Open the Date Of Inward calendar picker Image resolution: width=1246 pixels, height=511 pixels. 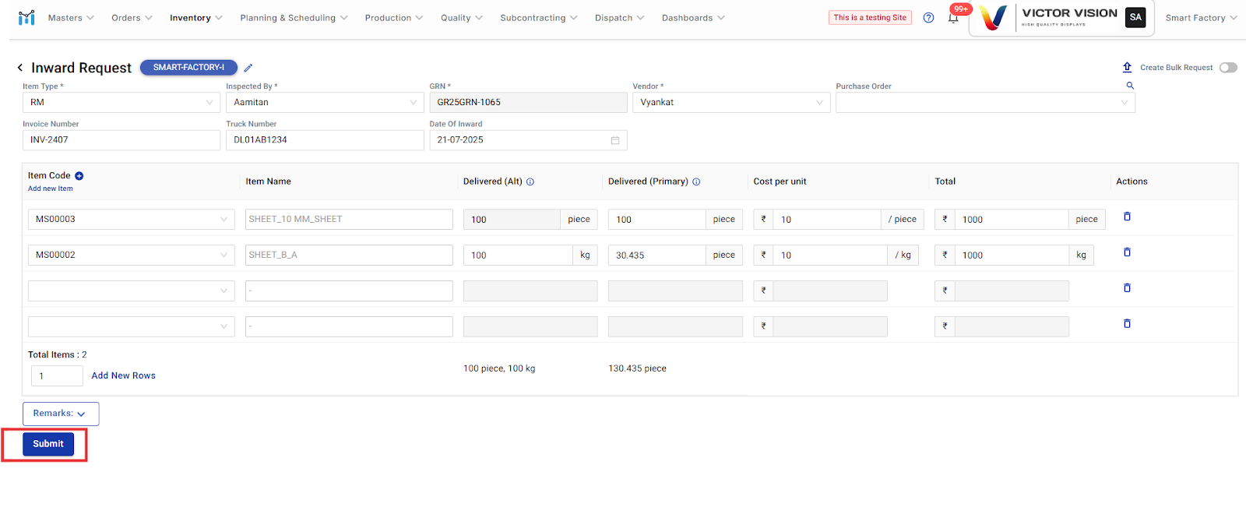tap(614, 140)
